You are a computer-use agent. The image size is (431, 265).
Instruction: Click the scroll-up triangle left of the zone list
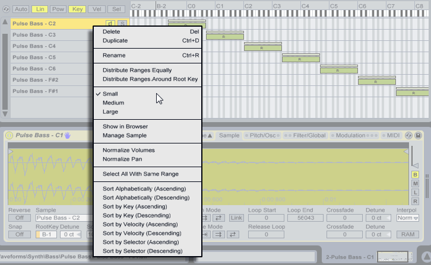(5, 23)
